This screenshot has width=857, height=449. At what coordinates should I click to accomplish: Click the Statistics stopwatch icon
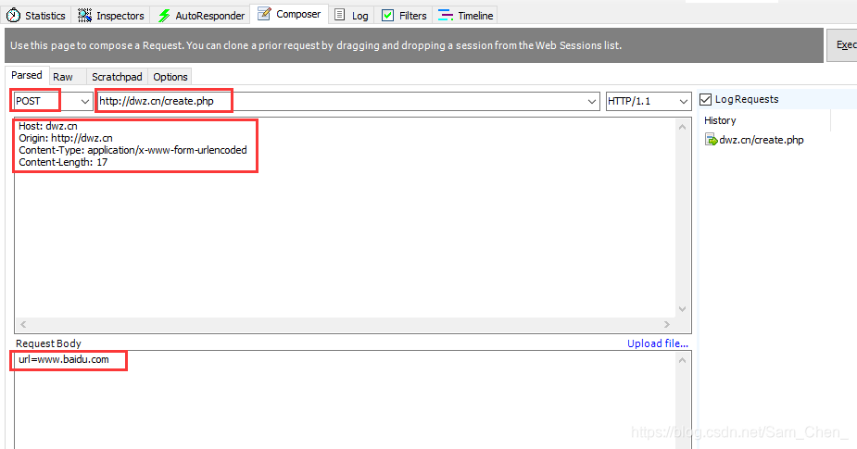13,16
